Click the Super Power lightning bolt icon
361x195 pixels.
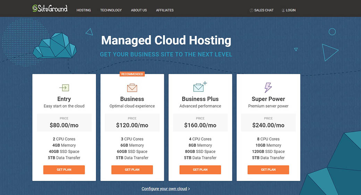point(268,87)
